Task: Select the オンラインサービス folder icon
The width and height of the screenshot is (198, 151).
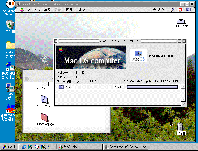Action: tap(10, 45)
